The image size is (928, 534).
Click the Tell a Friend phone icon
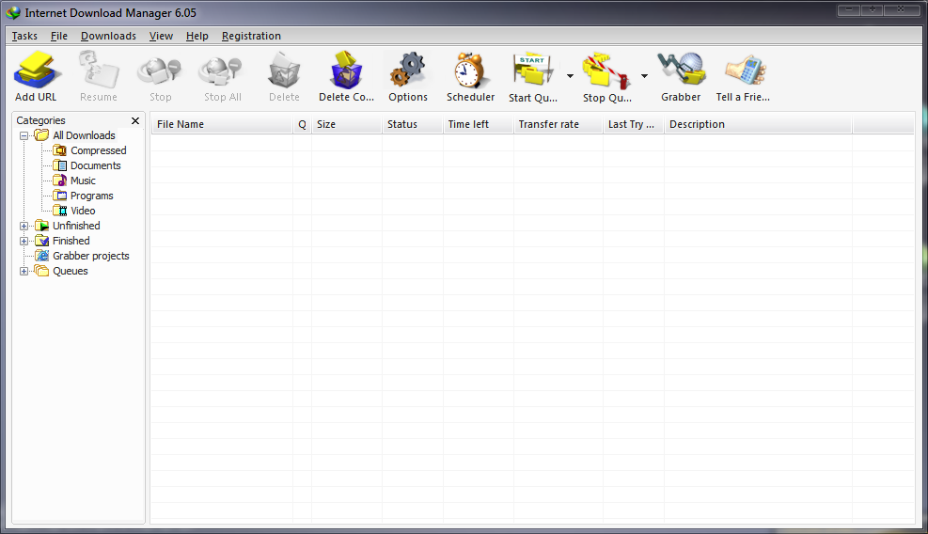(x=745, y=70)
